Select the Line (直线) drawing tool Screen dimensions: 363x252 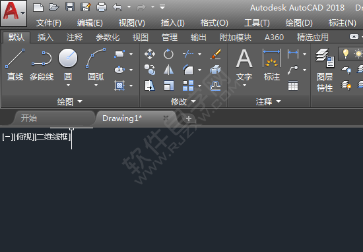(15, 64)
